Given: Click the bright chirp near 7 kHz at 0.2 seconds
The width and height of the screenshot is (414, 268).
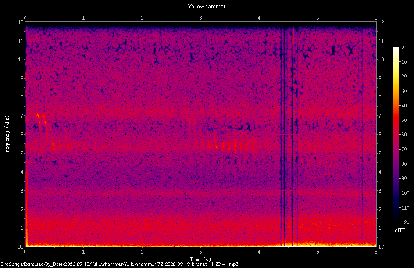Looking at the screenshot, I should click(x=38, y=116).
